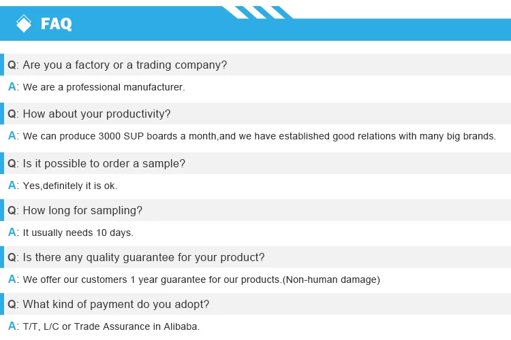Click the FAQ header title
The height and width of the screenshot is (340, 511).
click(56, 24)
